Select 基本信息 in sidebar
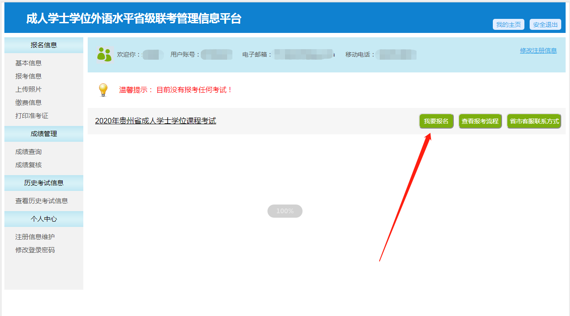 [x=28, y=63]
